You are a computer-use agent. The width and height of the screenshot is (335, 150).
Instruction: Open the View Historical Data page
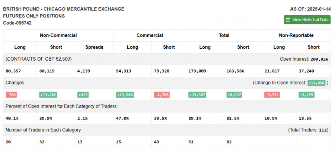click(307, 20)
